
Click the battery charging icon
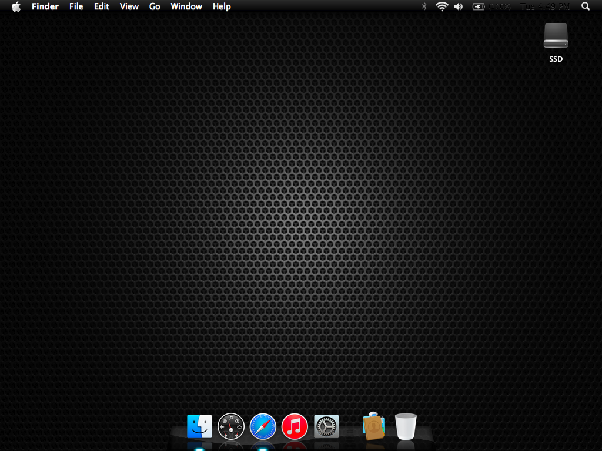click(x=479, y=6)
